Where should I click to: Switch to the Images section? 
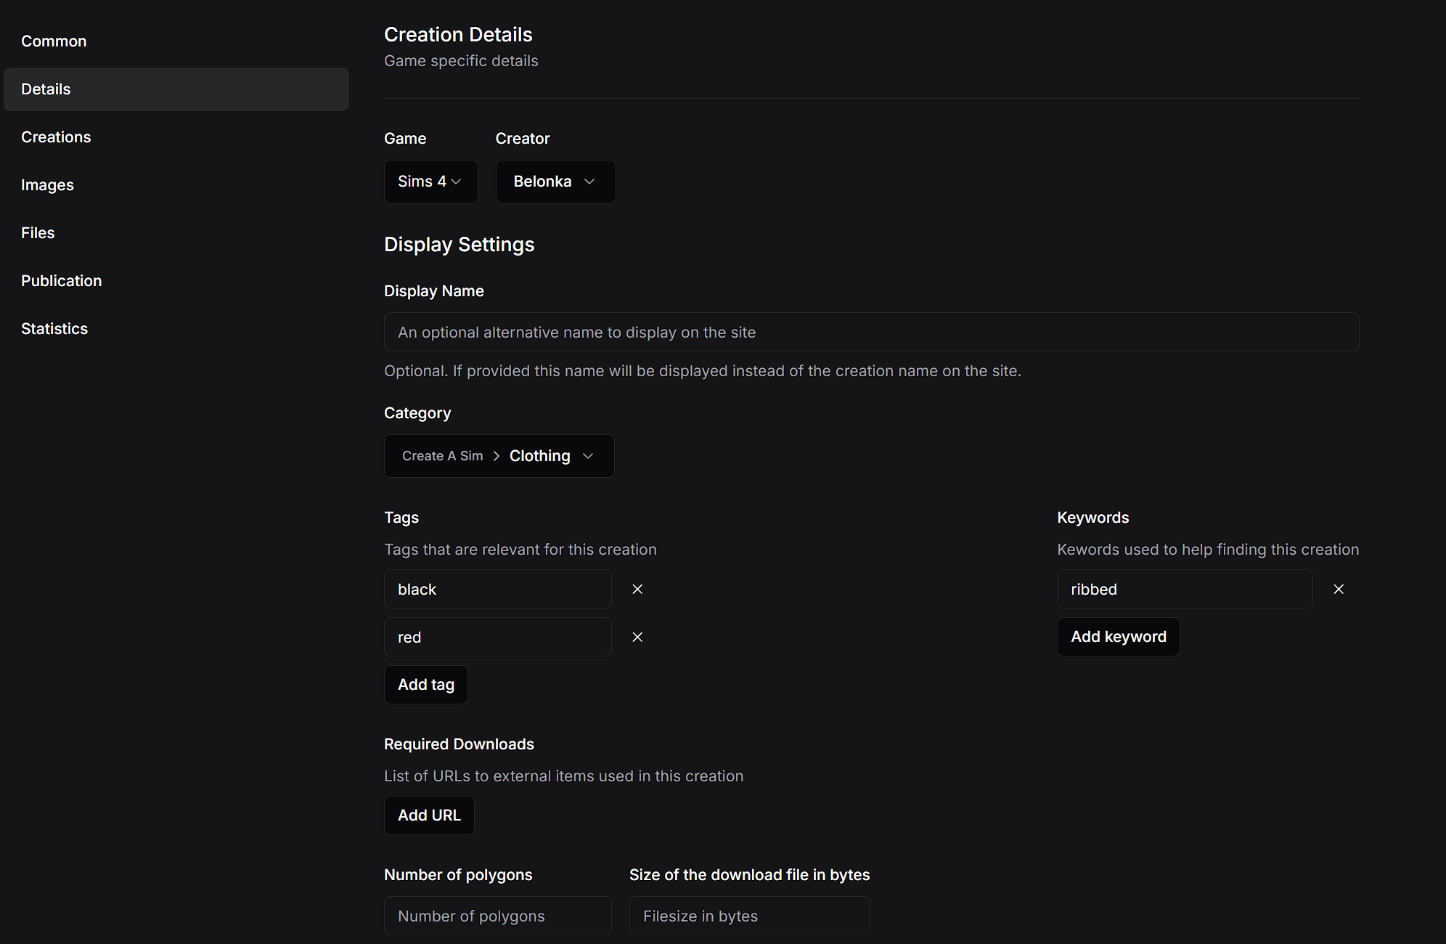[47, 185]
